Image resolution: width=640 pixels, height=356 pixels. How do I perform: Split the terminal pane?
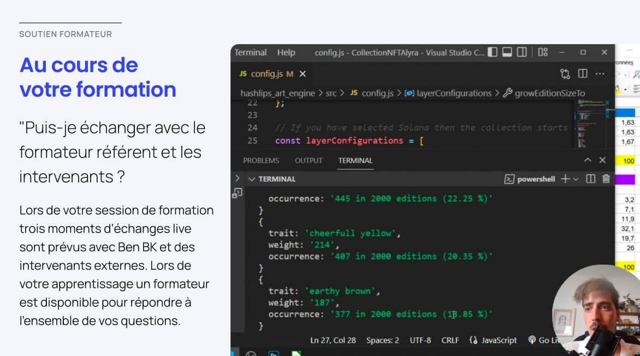[x=590, y=179]
